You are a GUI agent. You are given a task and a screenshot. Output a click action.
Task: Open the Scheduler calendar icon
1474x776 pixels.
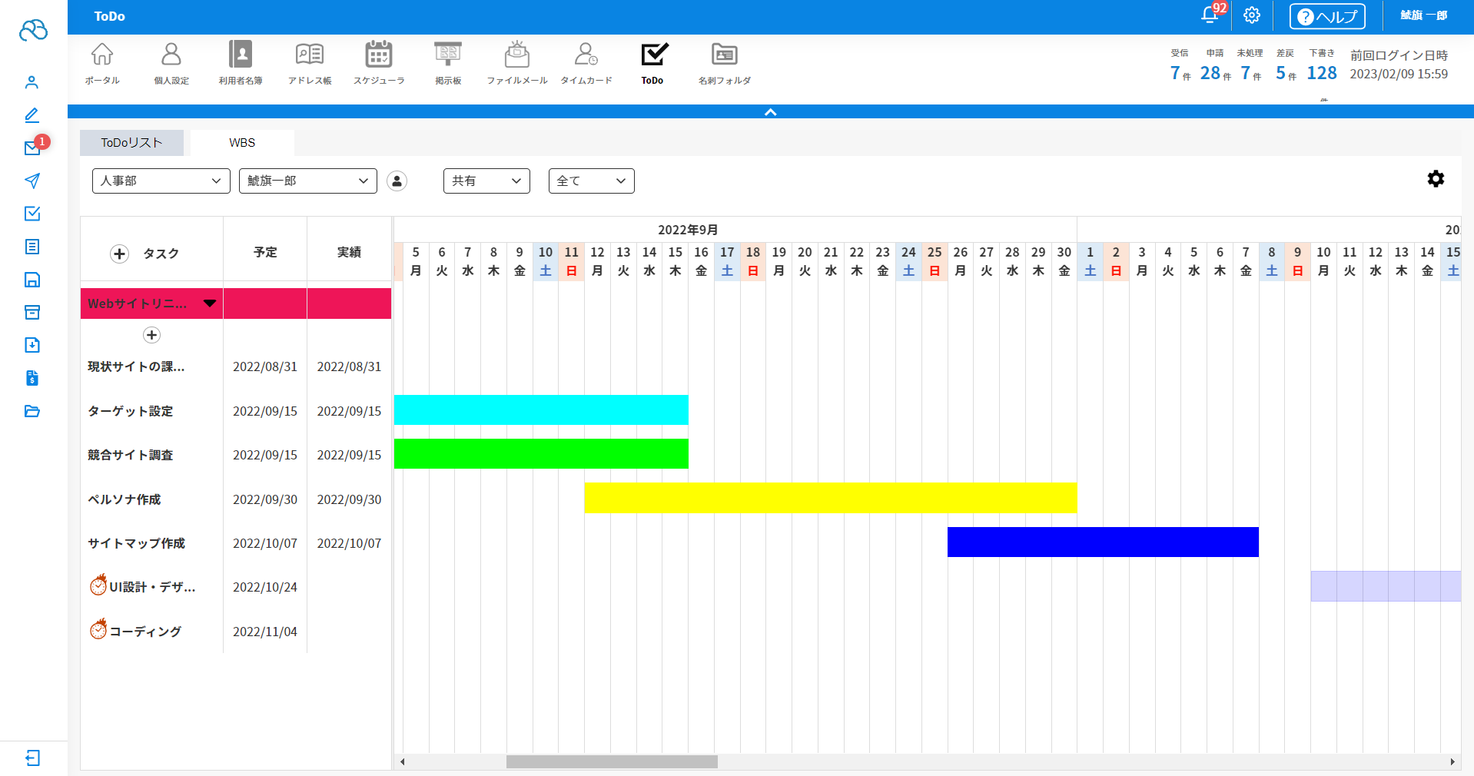click(x=378, y=61)
